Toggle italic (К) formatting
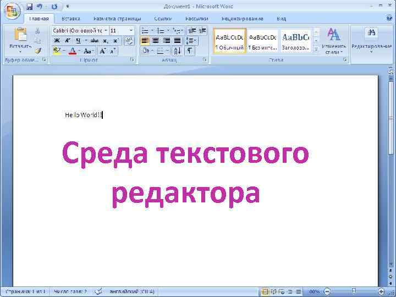Screen dimensions: 396x297 [x=68, y=41]
